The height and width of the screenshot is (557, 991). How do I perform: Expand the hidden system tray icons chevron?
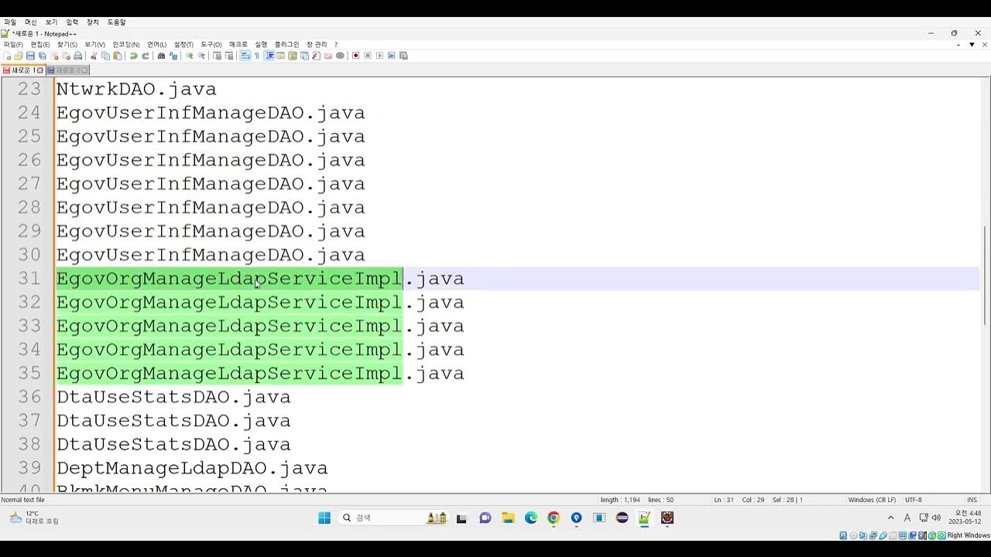point(890,518)
